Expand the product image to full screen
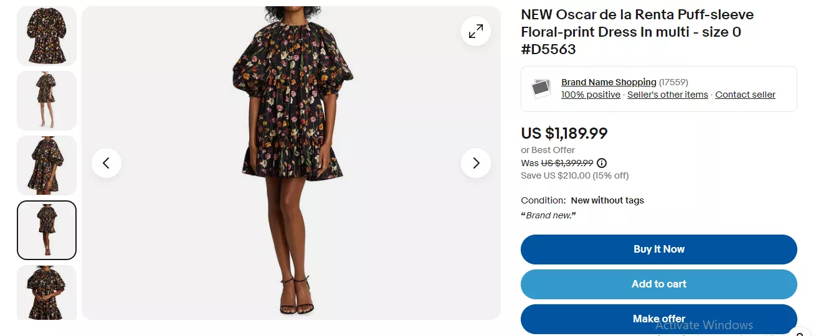This screenshot has width=816, height=336. pos(476,30)
